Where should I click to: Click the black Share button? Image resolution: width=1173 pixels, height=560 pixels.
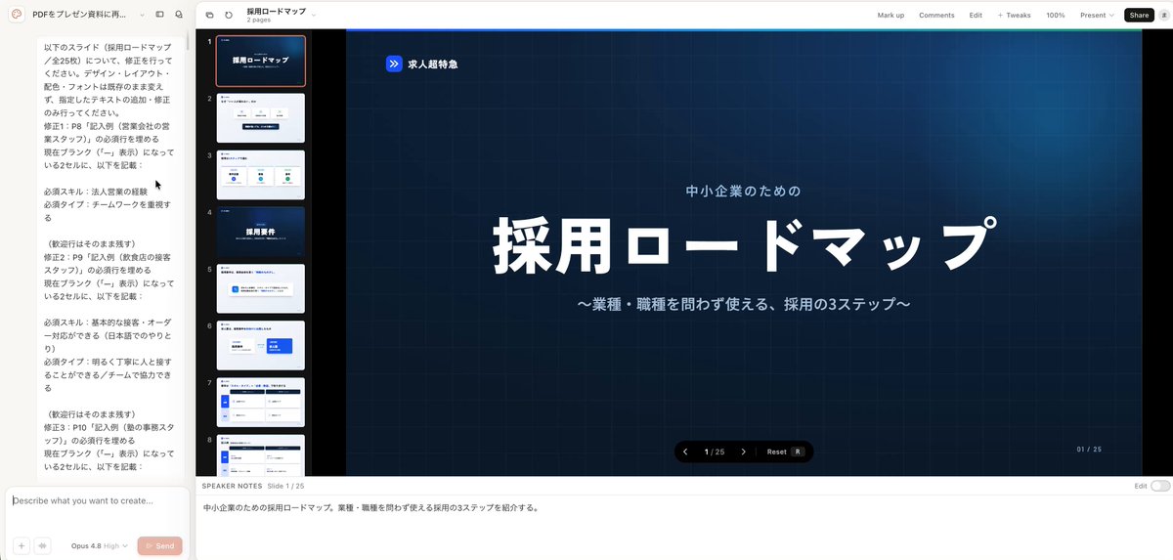(x=1139, y=15)
